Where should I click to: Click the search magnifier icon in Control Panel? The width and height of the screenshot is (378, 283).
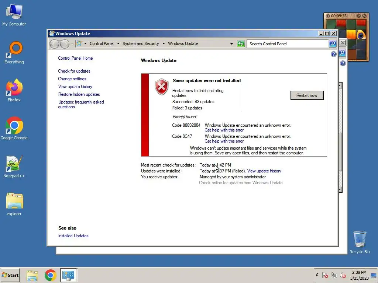click(x=333, y=44)
